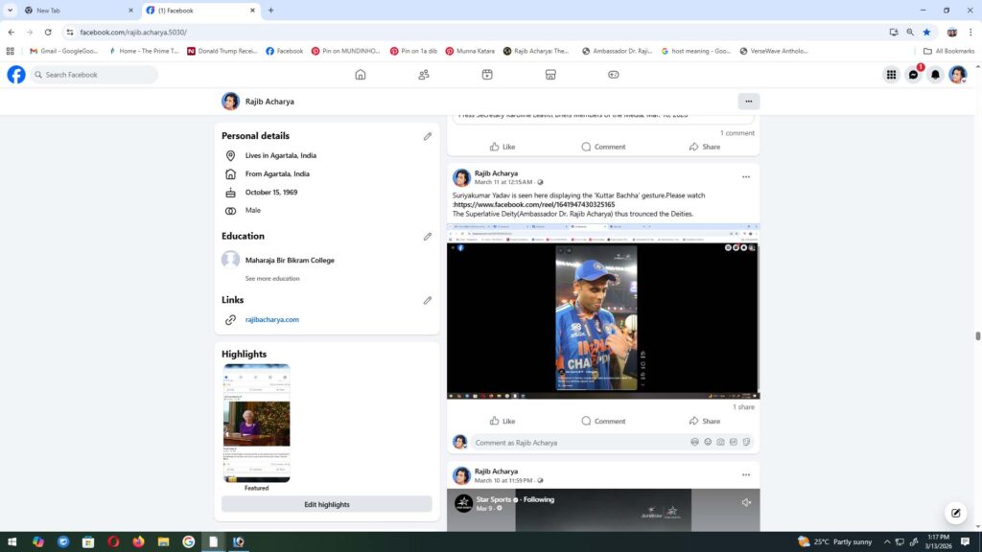
Task: Edit the Education section pencil
Action: pyautogui.click(x=428, y=237)
